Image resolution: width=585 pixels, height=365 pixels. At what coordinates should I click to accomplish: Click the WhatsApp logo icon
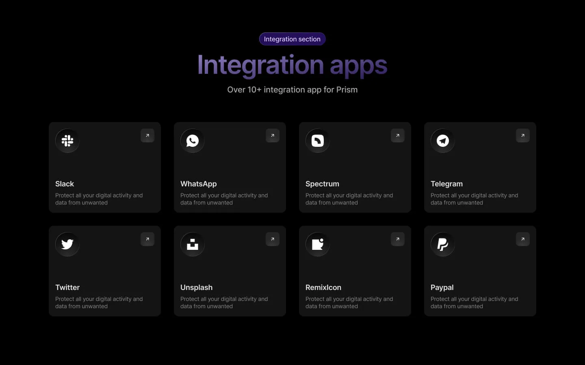pos(193,141)
